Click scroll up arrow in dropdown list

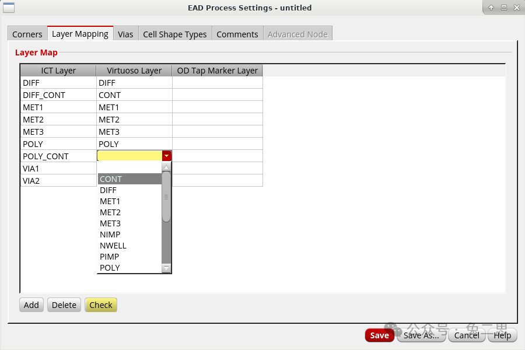[x=166, y=167]
